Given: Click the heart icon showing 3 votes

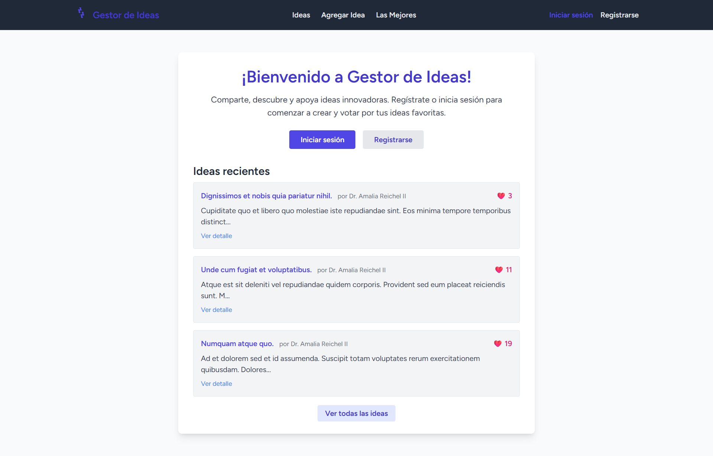Looking at the screenshot, I should pos(501,196).
